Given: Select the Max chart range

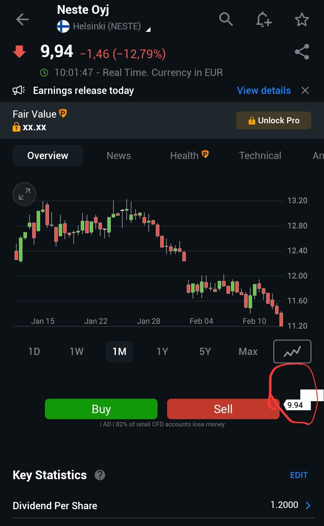Looking at the screenshot, I should click(248, 351).
